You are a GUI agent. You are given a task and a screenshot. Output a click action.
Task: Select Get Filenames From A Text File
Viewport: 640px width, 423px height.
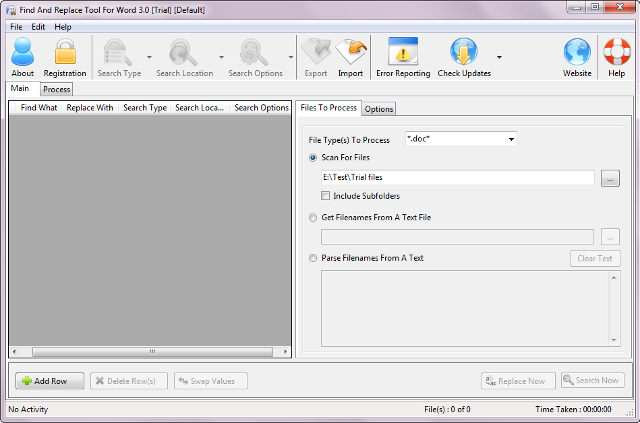pyautogui.click(x=313, y=218)
